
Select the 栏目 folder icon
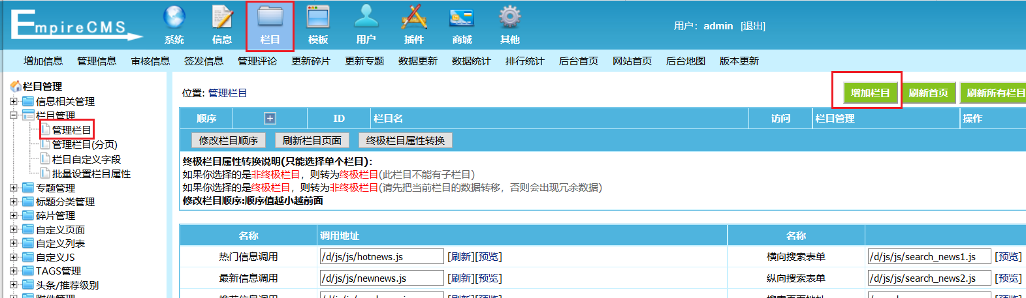click(270, 18)
